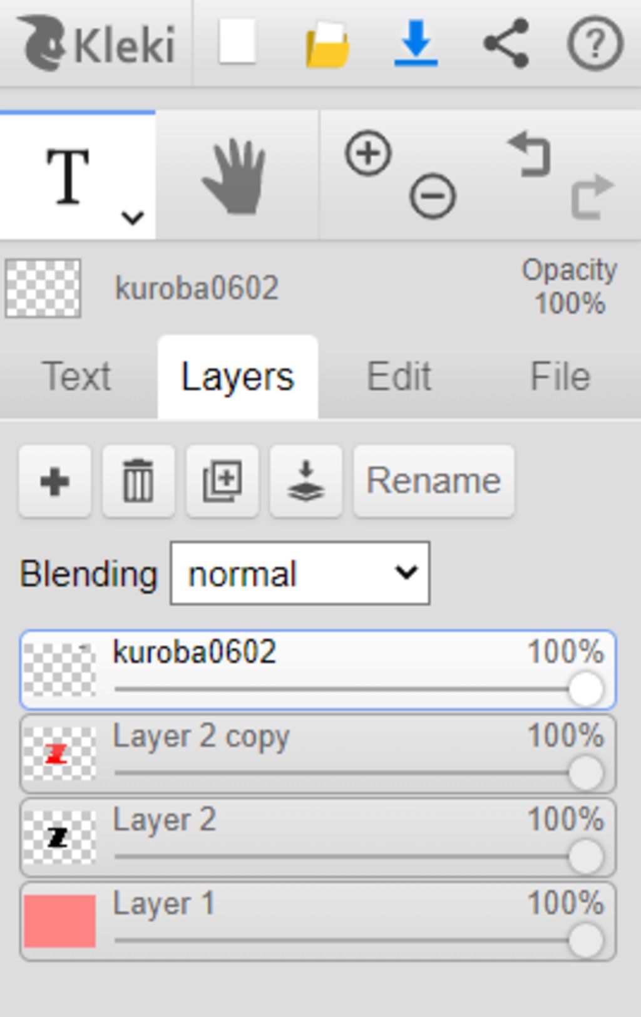Click the Kleki logo

point(97,44)
